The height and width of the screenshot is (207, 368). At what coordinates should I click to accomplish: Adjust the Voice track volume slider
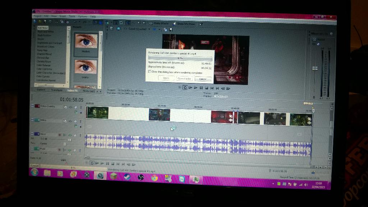(x=69, y=140)
